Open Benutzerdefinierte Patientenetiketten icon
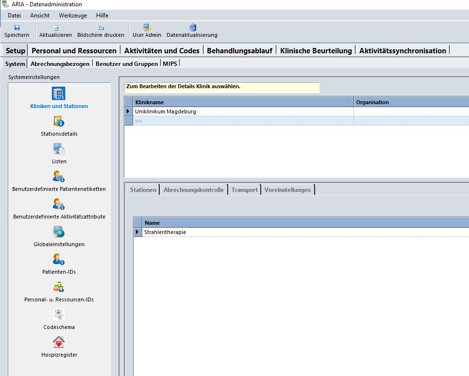Screen dimensions: 469x376 pos(59,176)
